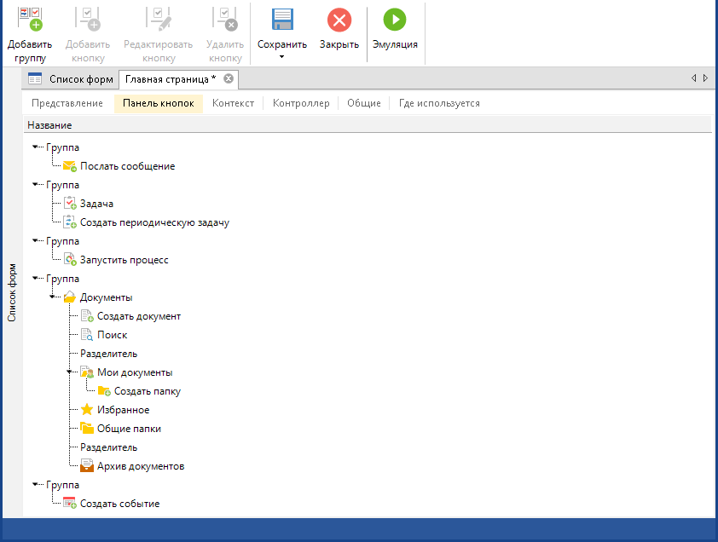
Task: Click the Save (Сохранить) floppy disk icon
Action: tap(281, 20)
